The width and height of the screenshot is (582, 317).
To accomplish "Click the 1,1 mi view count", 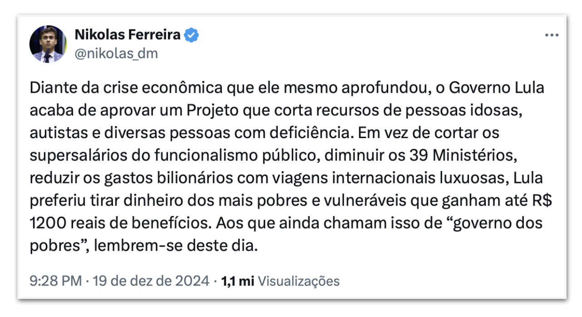I will point(237,281).
